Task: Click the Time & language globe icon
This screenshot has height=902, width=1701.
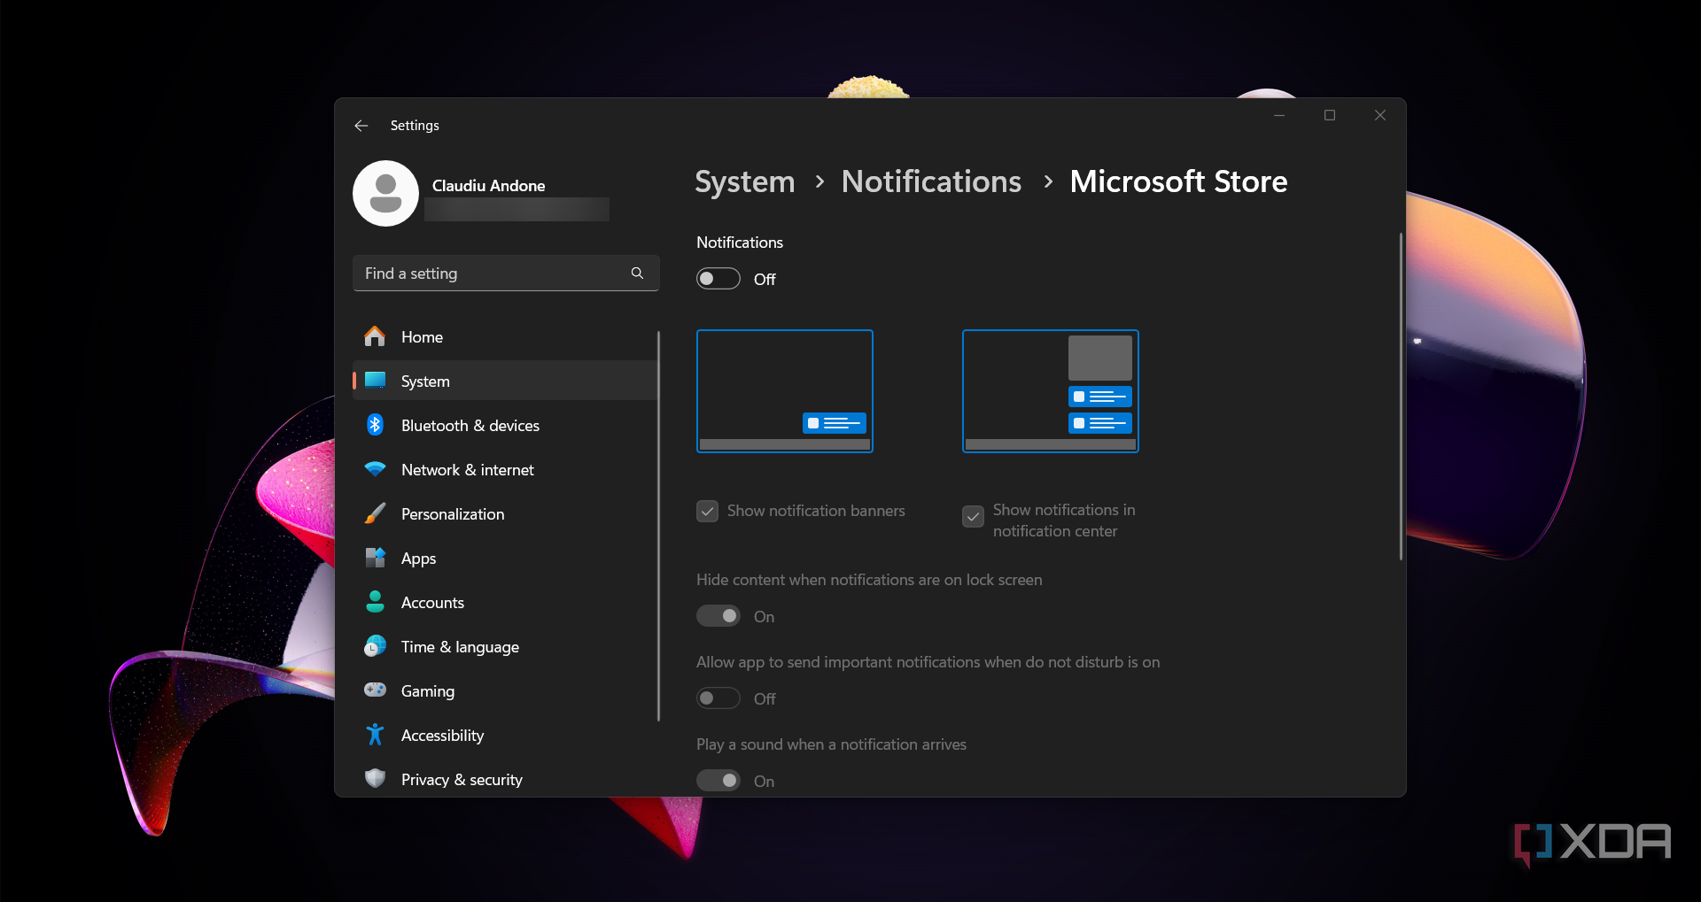Action: click(375, 646)
